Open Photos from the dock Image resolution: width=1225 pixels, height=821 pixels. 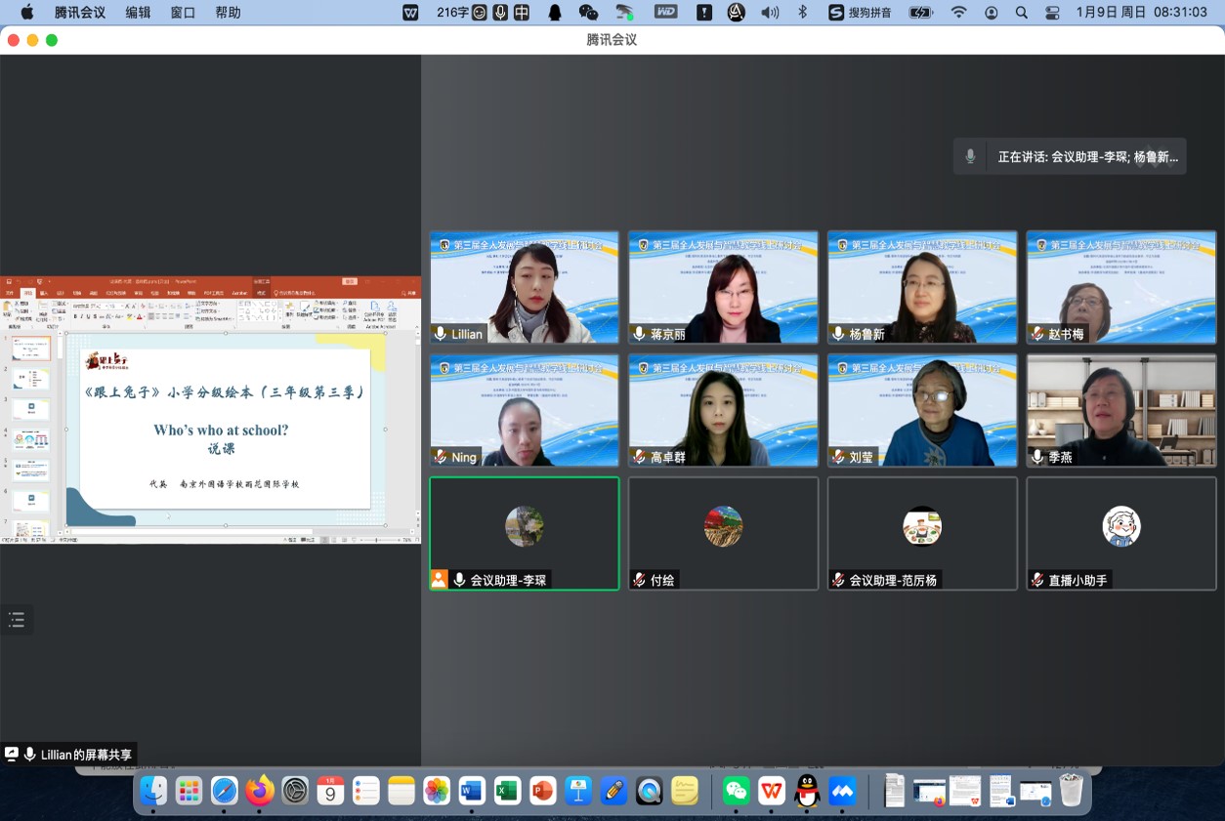437,791
